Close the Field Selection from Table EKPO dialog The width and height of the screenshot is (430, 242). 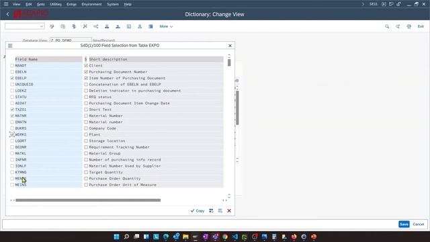[x=230, y=46]
